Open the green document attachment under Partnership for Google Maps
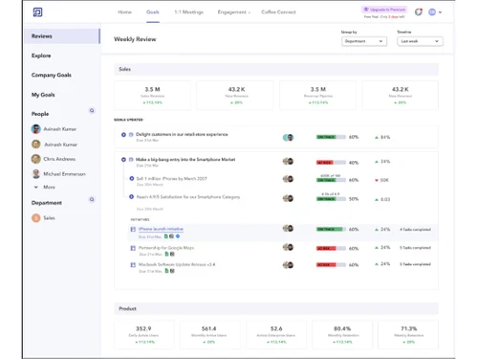The width and height of the screenshot is (478, 359). click(x=166, y=254)
